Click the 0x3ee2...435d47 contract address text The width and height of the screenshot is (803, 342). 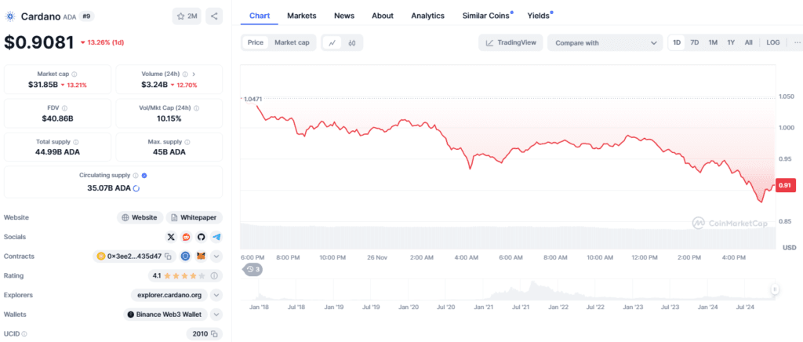point(134,256)
